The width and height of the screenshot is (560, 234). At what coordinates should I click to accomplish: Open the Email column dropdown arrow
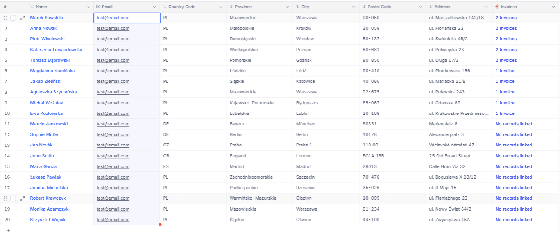pyautogui.click(x=154, y=7)
